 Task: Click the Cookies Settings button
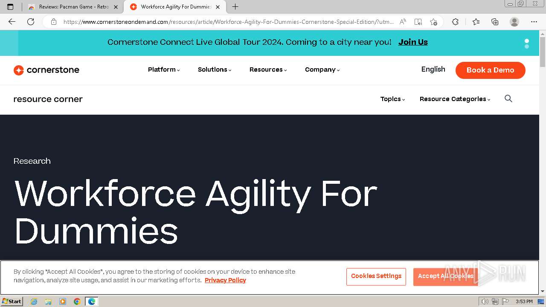[x=376, y=276]
